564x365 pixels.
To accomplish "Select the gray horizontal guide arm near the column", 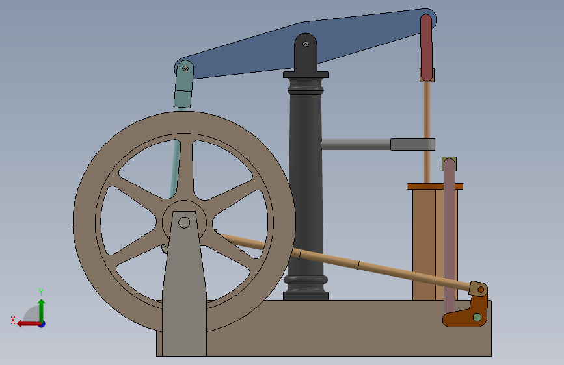I will [x=356, y=144].
